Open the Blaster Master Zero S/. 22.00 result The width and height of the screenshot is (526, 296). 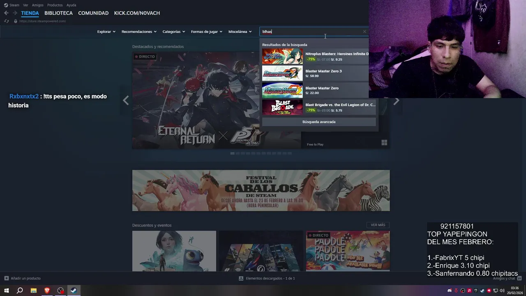tap(316, 90)
